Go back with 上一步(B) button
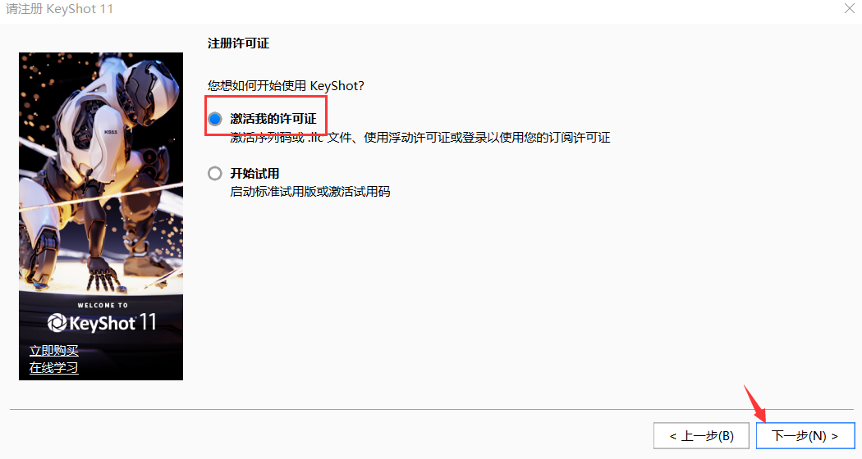The height and width of the screenshot is (459, 862). point(701,436)
